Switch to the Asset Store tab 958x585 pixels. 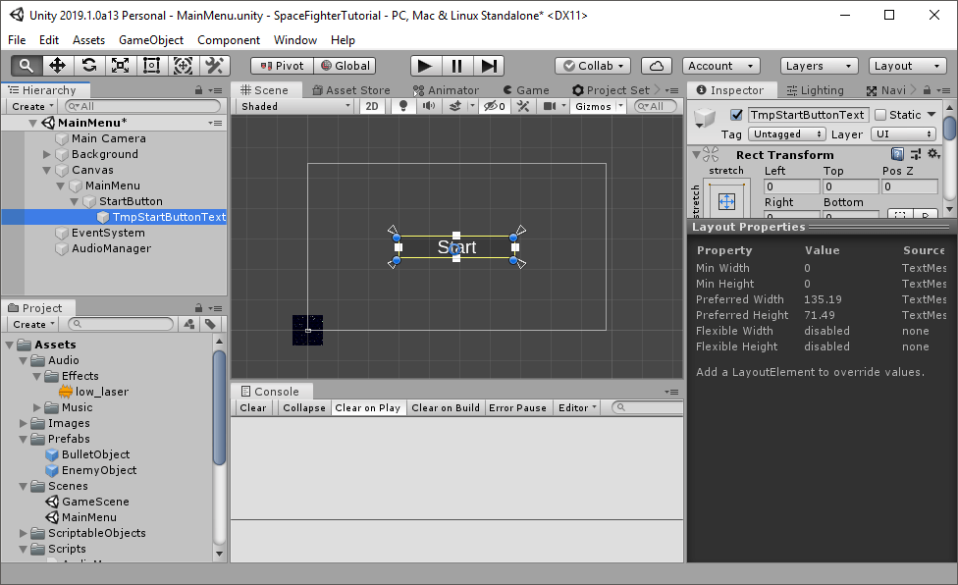tap(350, 89)
